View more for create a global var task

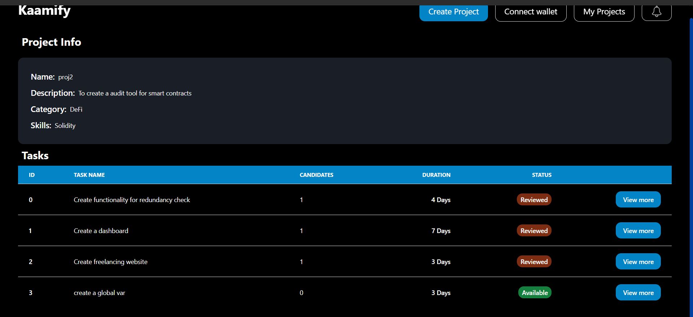click(x=638, y=293)
